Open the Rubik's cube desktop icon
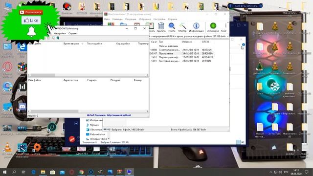The height and width of the screenshot is (176, 313). [x=22, y=66]
